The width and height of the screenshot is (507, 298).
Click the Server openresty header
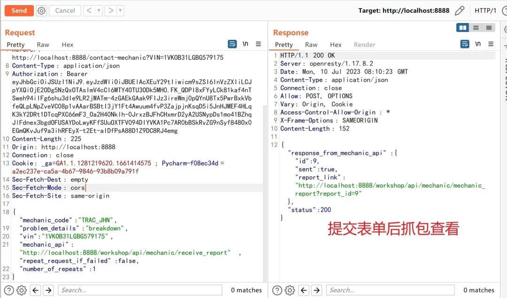click(x=327, y=63)
